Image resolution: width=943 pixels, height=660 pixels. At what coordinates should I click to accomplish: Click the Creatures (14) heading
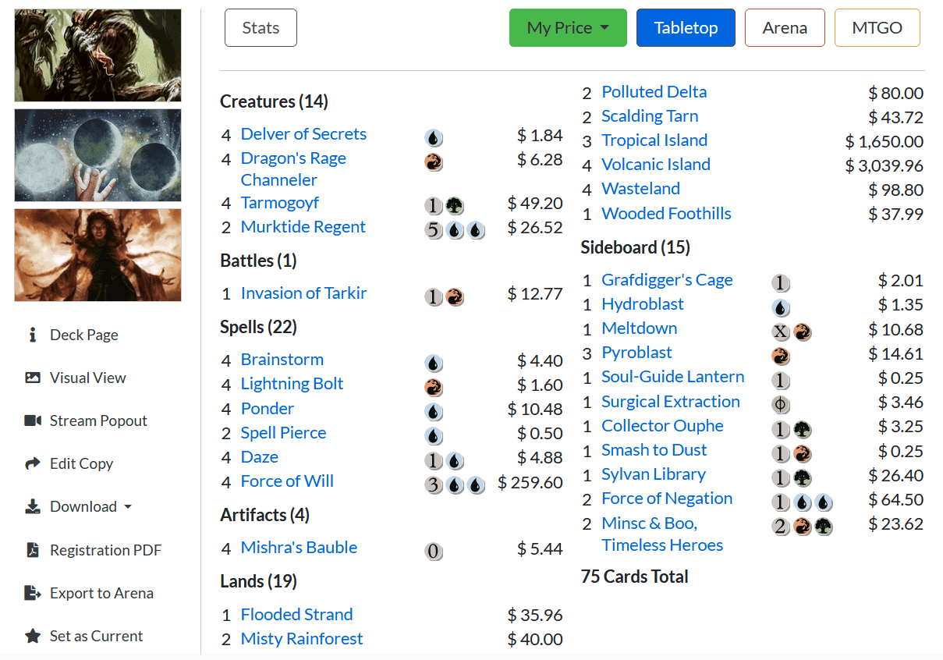point(274,101)
